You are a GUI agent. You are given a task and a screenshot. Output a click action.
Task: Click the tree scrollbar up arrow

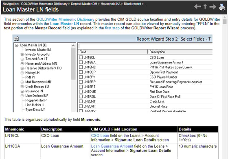click(73, 46)
